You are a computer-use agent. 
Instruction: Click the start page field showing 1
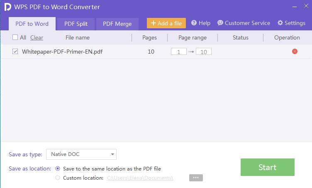click(179, 52)
